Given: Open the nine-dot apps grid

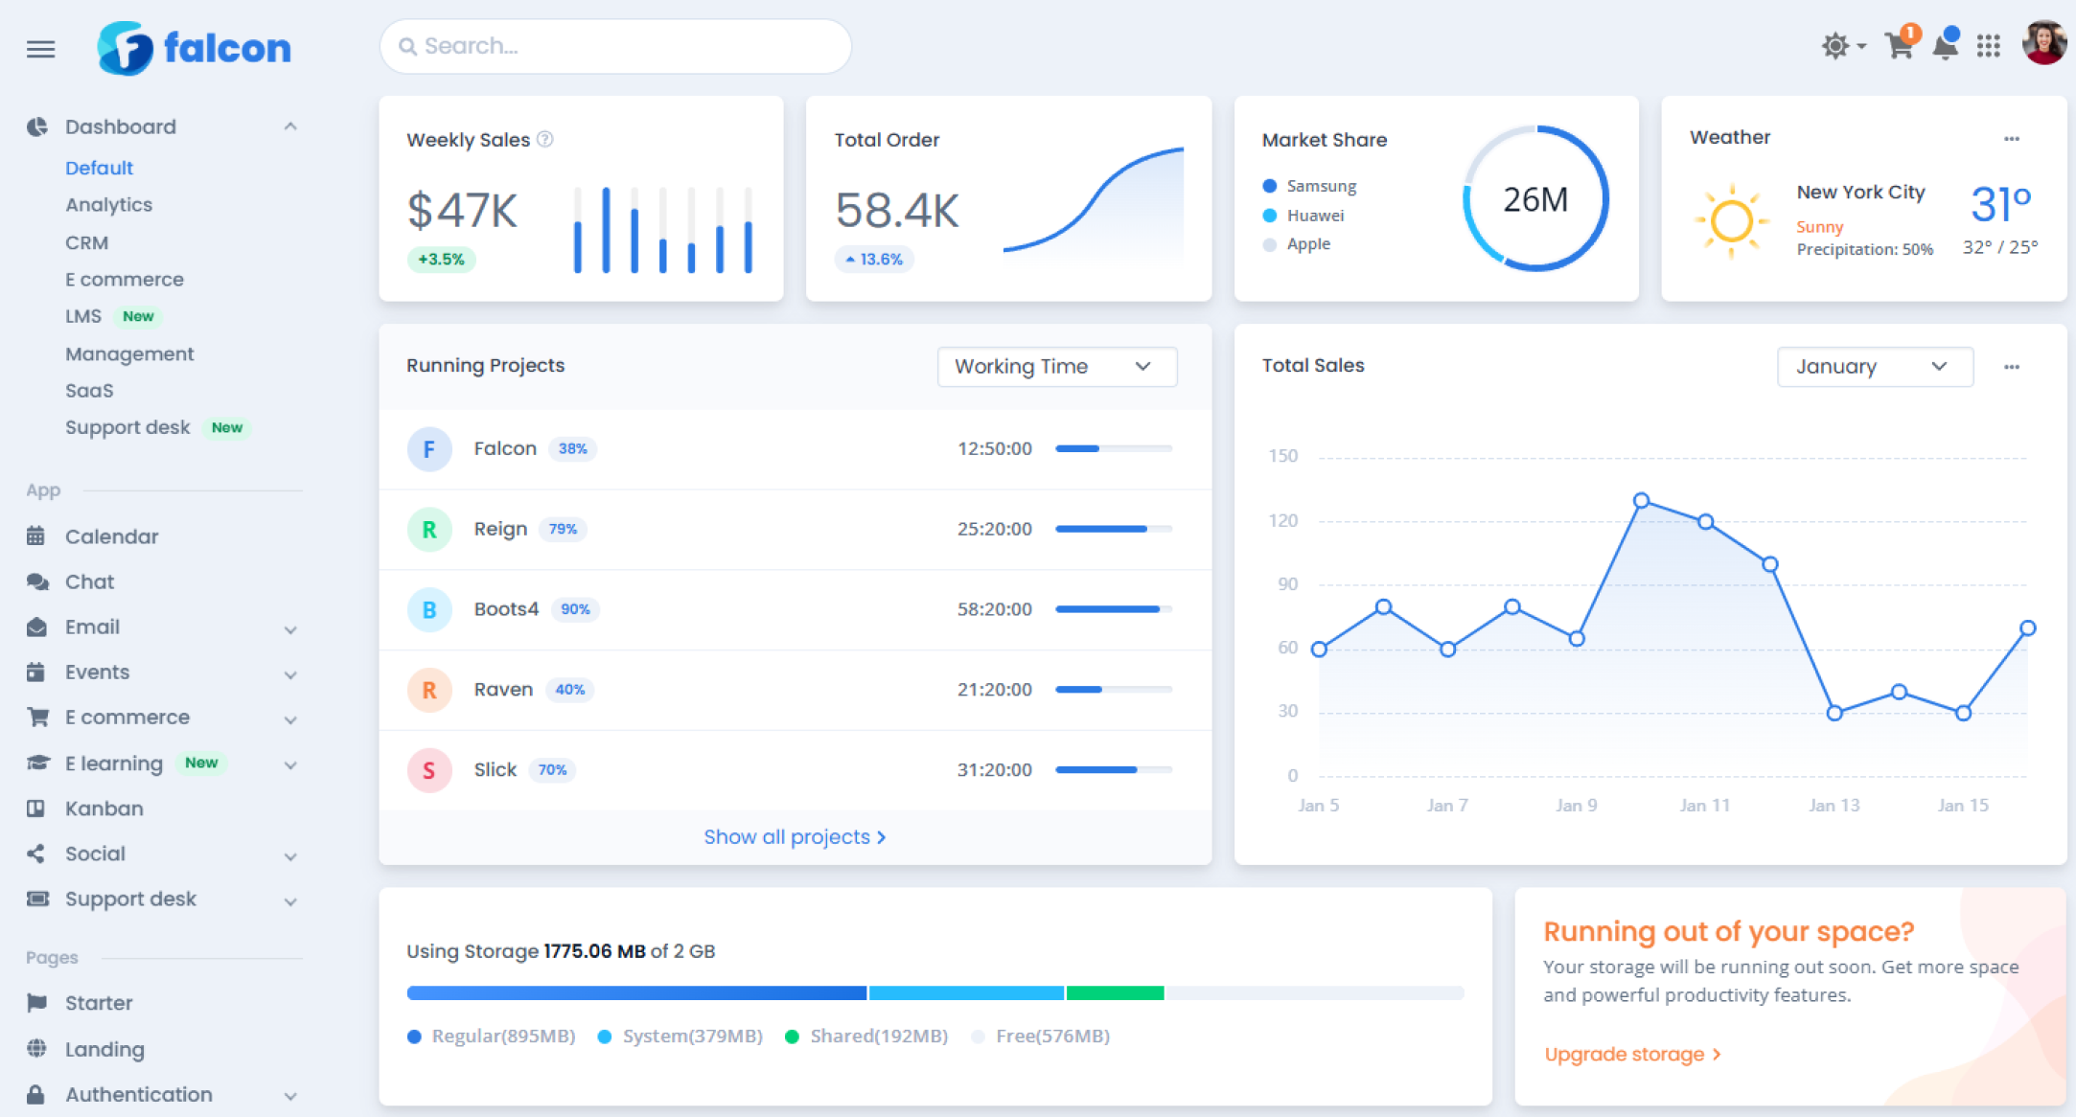Looking at the screenshot, I should [1989, 46].
